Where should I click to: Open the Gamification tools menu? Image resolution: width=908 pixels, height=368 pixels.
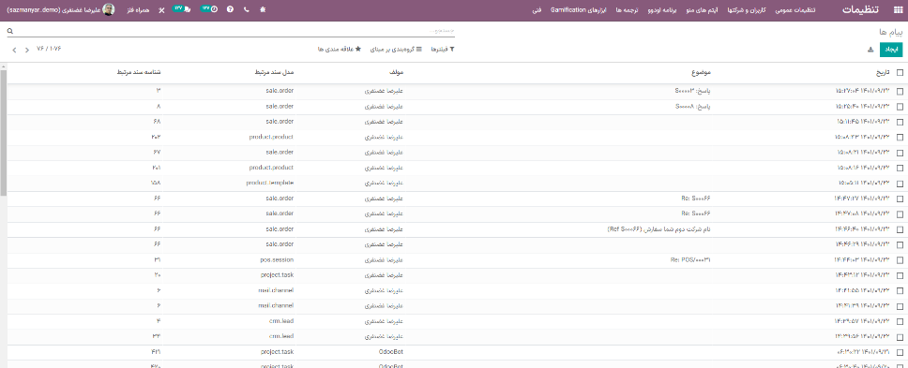pyautogui.click(x=578, y=10)
